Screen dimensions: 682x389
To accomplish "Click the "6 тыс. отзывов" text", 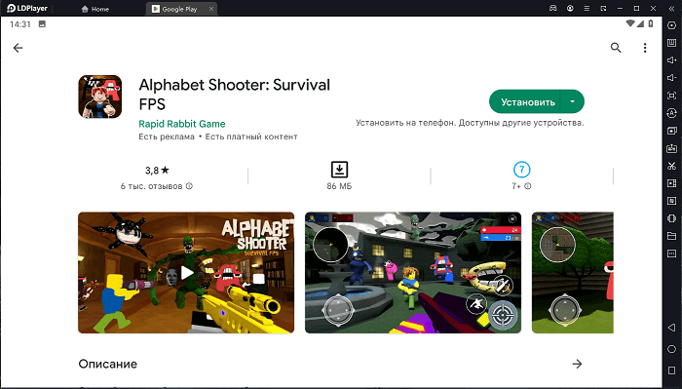I will coord(151,186).
